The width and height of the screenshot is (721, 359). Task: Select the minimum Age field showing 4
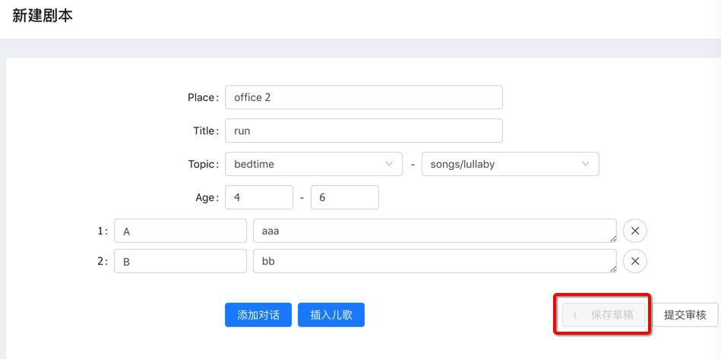(x=258, y=197)
